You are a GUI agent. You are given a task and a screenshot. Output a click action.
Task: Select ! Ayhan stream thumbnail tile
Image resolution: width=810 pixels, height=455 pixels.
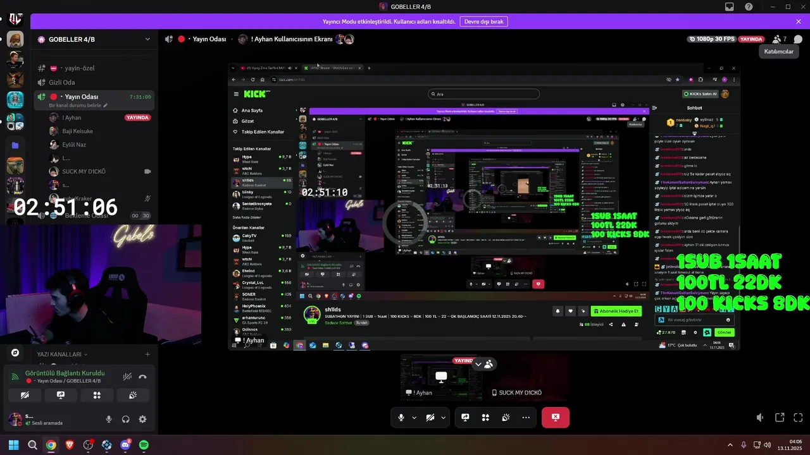pyautogui.click(x=441, y=377)
